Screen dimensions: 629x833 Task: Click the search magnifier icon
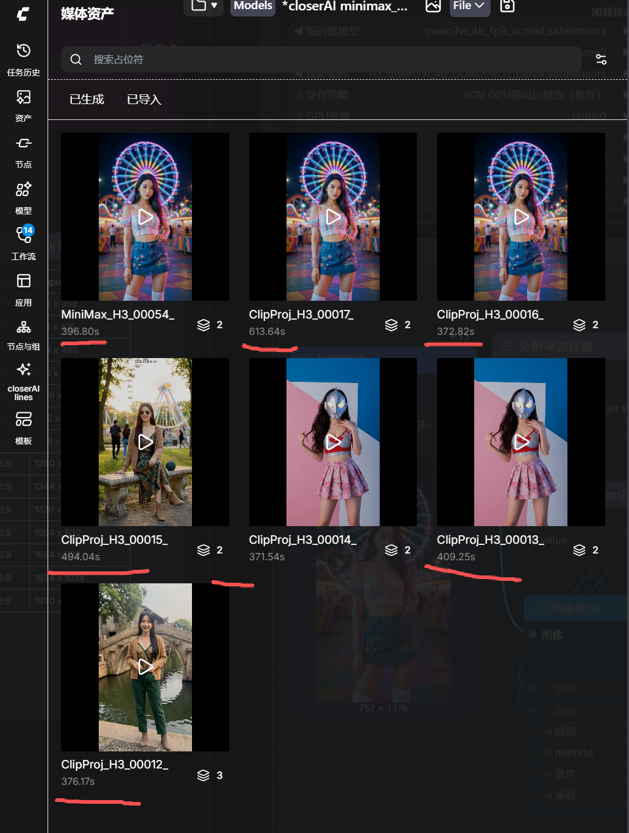(76, 59)
